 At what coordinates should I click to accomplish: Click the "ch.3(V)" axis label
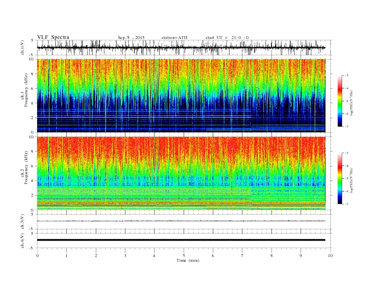click(x=23, y=222)
